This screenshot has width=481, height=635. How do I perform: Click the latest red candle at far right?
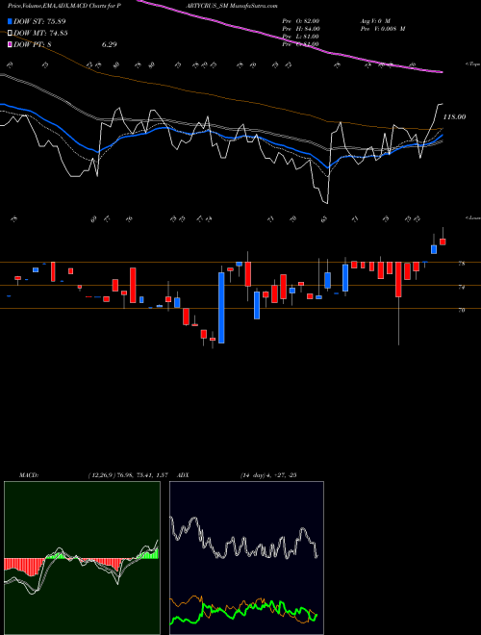[443, 241]
